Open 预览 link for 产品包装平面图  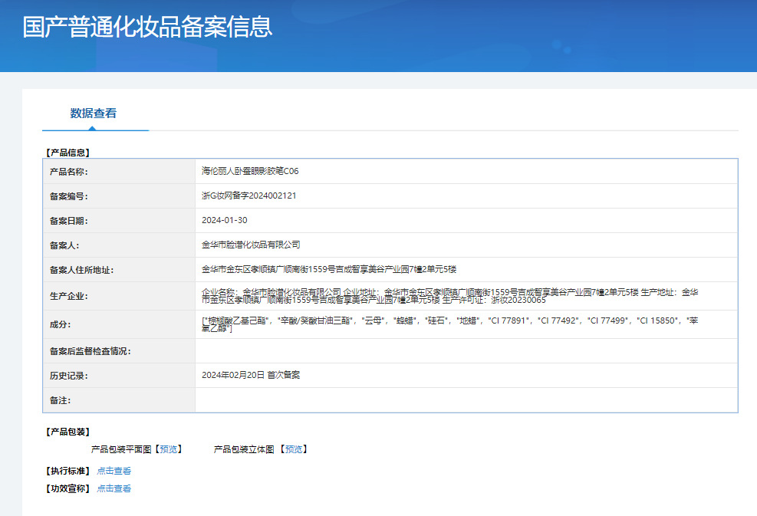[169, 449]
